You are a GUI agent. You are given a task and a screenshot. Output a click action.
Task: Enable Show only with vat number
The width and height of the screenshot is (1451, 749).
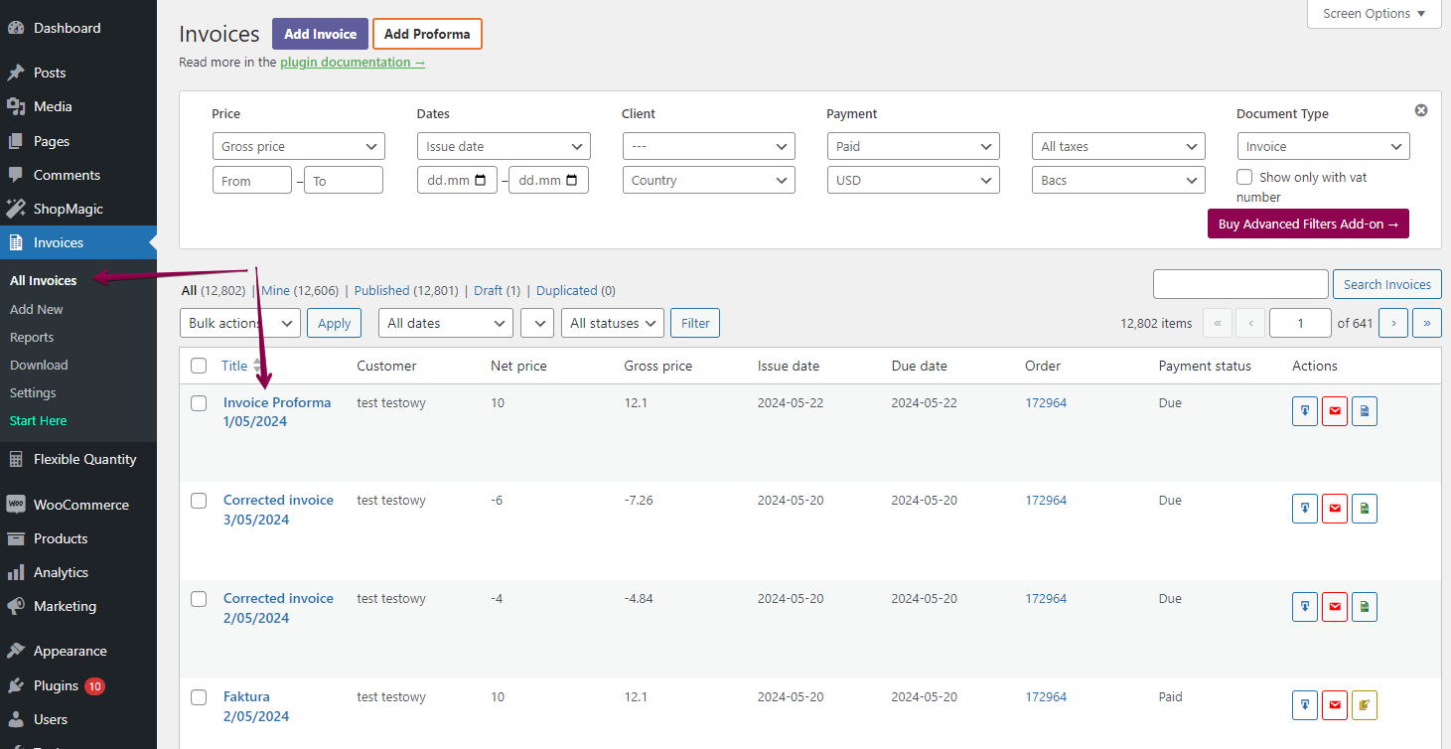pos(1244,177)
